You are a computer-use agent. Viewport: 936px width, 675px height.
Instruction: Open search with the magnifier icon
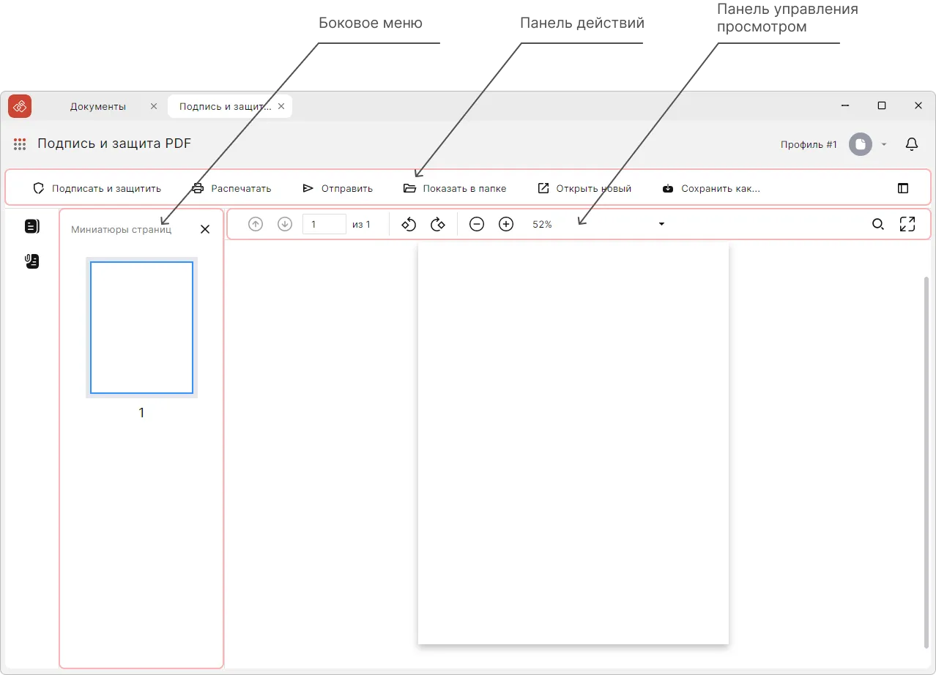click(x=877, y=225)
